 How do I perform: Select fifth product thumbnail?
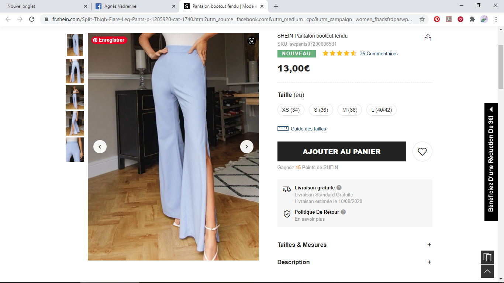point(75,150)
